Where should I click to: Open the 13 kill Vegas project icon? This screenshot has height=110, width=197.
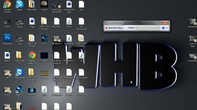coord(44,38)
